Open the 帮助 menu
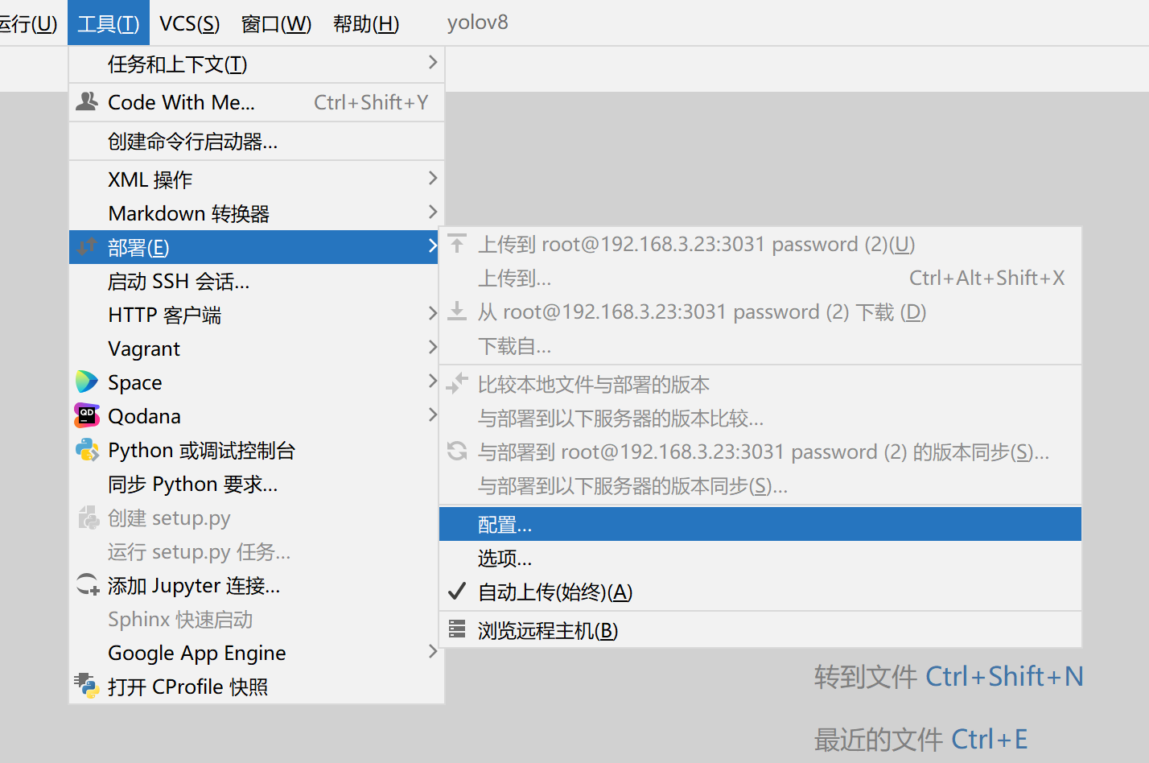 click(366, 23)
